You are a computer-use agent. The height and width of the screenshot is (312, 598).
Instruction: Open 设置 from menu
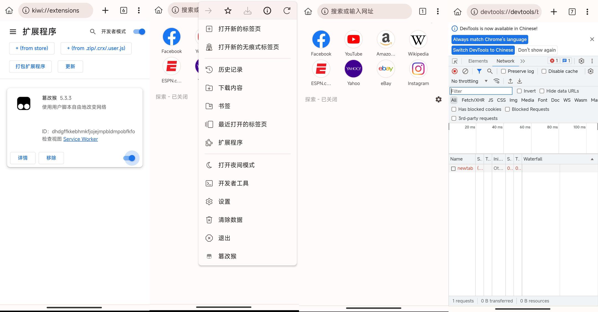tap(248, 202)
